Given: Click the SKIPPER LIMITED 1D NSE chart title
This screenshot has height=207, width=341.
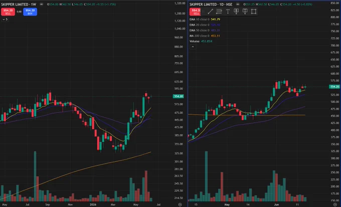Looking at the screenshot, I should tap(211, 5).
